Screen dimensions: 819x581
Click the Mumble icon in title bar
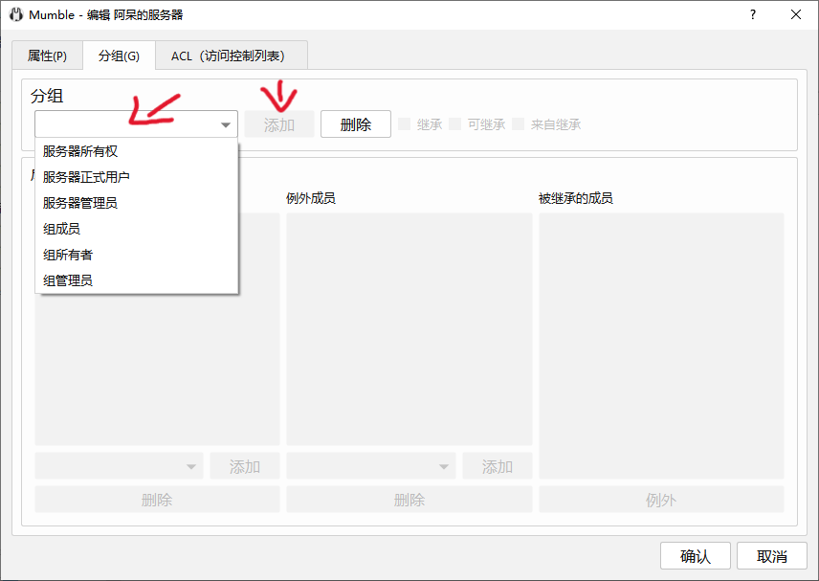(x=15, y=15)
